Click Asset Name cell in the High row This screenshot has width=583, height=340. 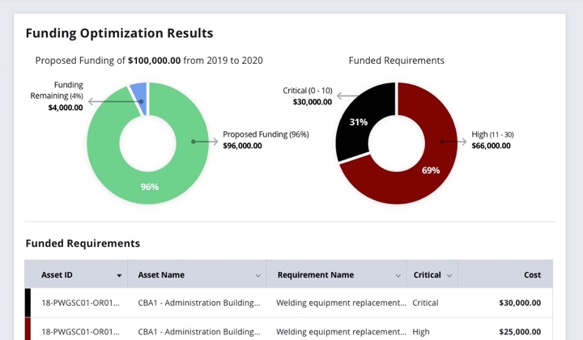tap(199, 332)
